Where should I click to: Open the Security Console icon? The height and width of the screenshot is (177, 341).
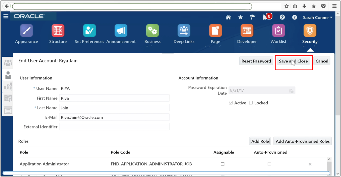click(x=310, y=31)
